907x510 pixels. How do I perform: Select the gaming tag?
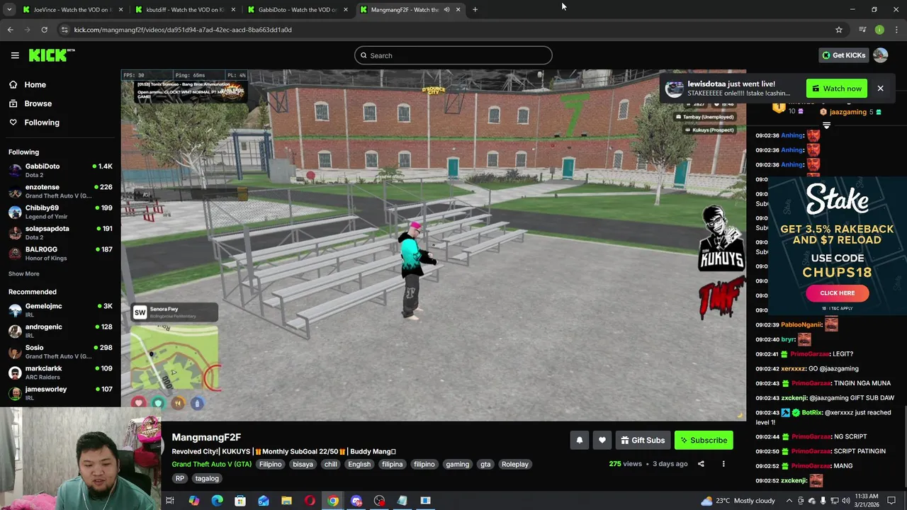(457, 464)
